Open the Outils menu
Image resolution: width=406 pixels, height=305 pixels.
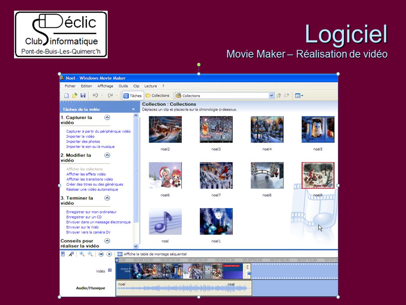[x=123, y=86]
